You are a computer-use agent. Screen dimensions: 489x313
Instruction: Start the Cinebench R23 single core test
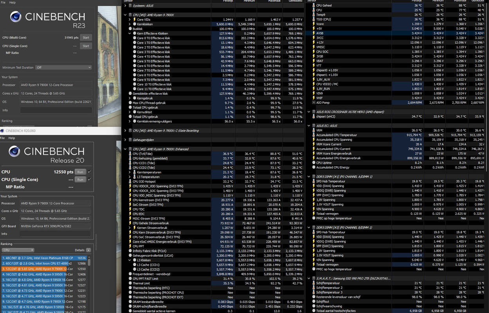click(x=86, y=46)
